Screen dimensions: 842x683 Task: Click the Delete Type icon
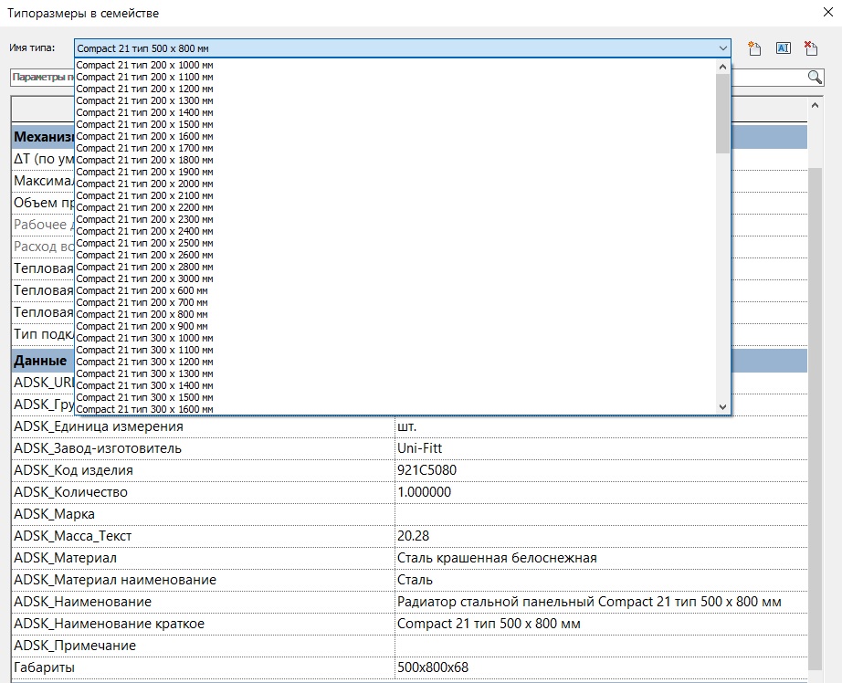click(x=811, y=48)
